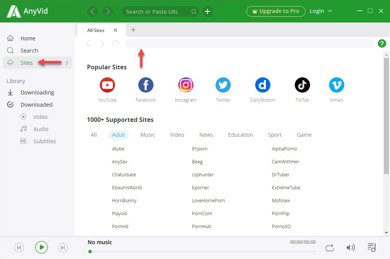Viewport: 390px width, 259px height.
Task: Play the previous track
Action: pyautogui.click(x=19, y=248)
